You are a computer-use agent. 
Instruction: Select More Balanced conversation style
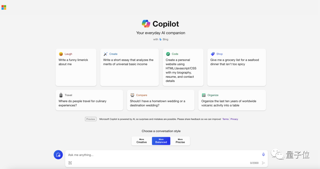[x=161, y=141]
